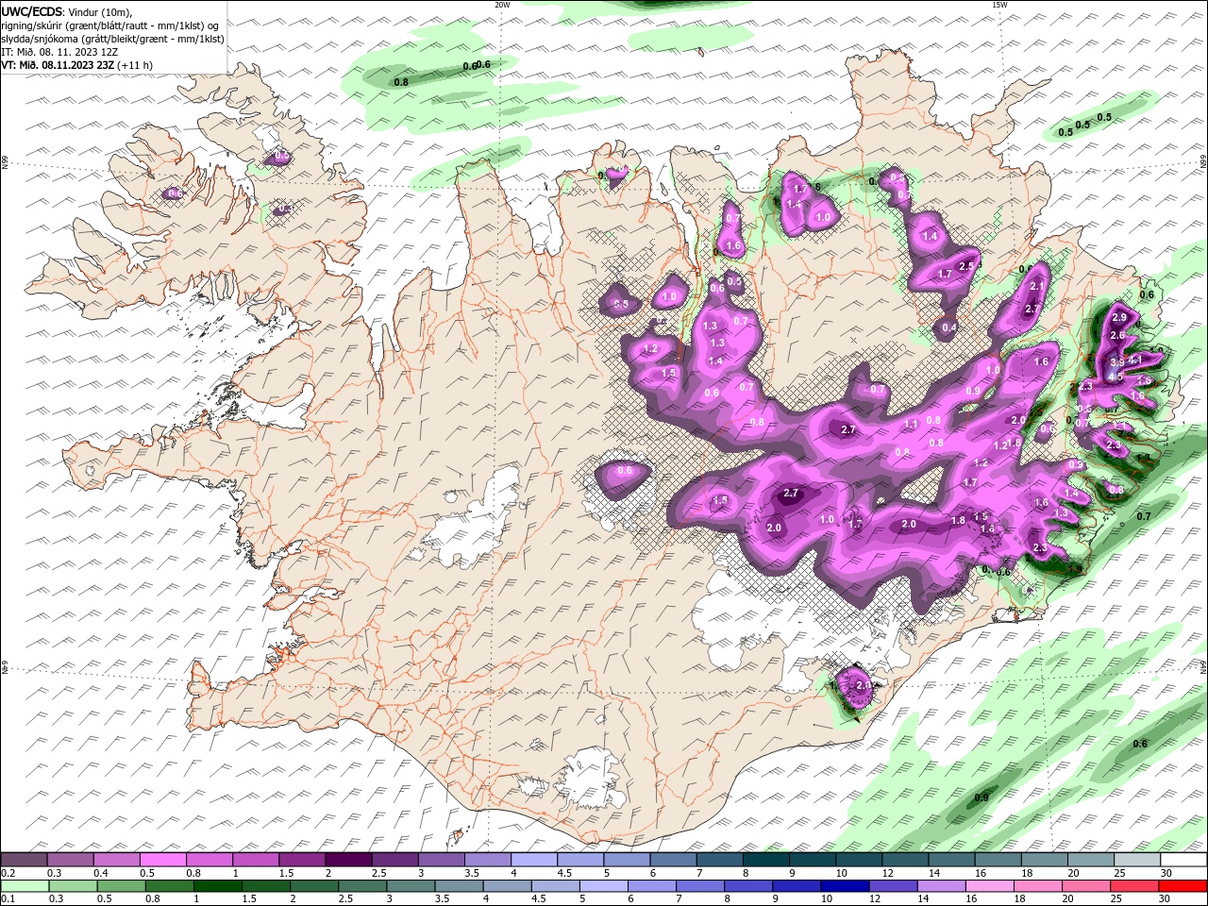Click light violet rain swatch between 14 and 16
The width and height of the screenshot is (1208, 906).
point(942,886)
